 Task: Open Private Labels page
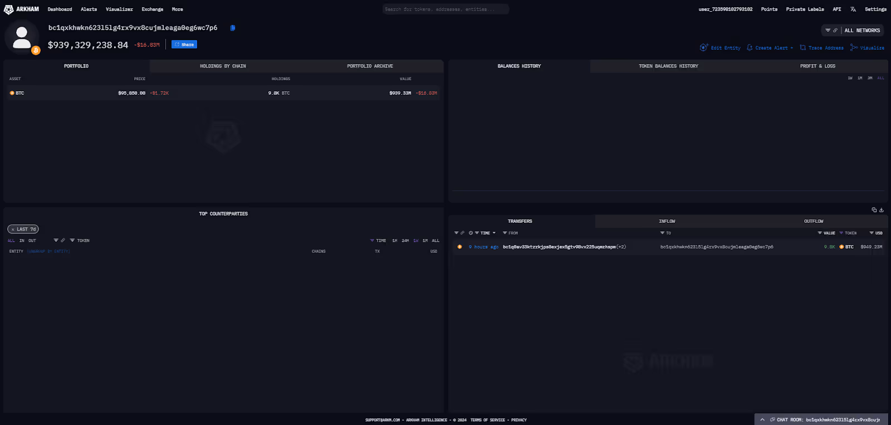[x=805, y=9]
